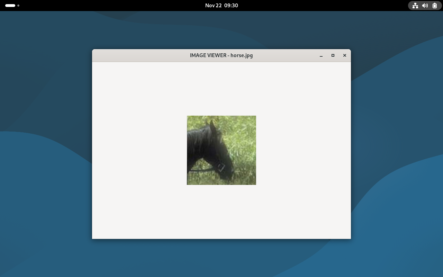Select the horse's halter buckle in the image
The height and width of the screenshot is (277, 443).
click(220, 167)
